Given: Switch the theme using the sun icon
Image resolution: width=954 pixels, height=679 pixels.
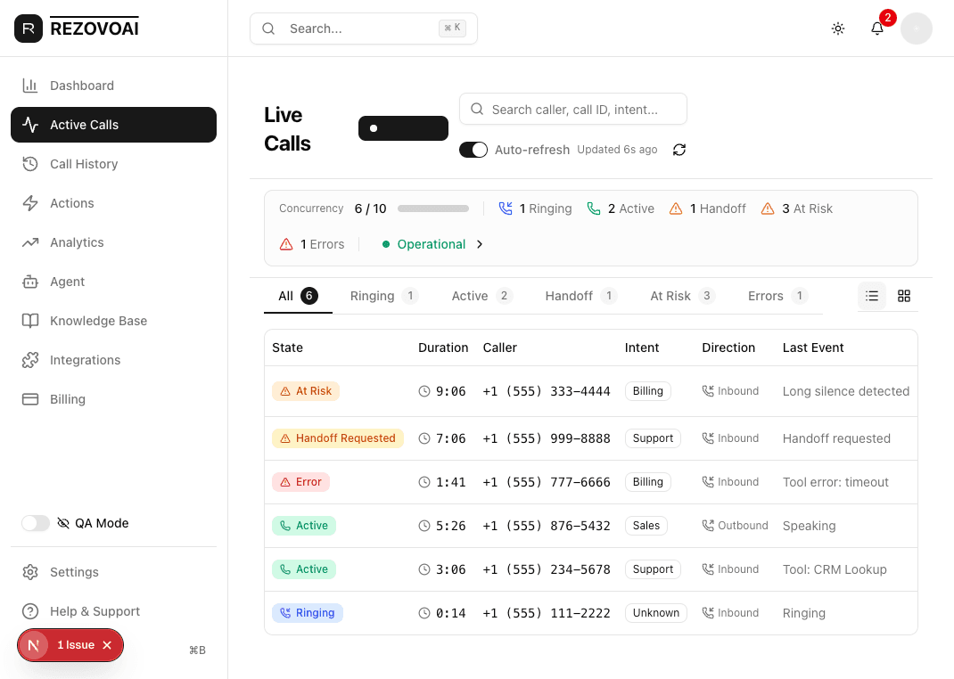Looking at the screenshot, I should 838,29.
